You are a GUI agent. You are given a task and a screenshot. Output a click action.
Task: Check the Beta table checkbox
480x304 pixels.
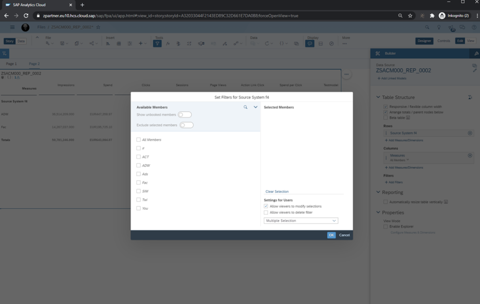[385, 118]
